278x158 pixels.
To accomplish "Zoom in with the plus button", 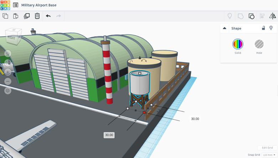I will pyautogui.click(x=7, y=72).
